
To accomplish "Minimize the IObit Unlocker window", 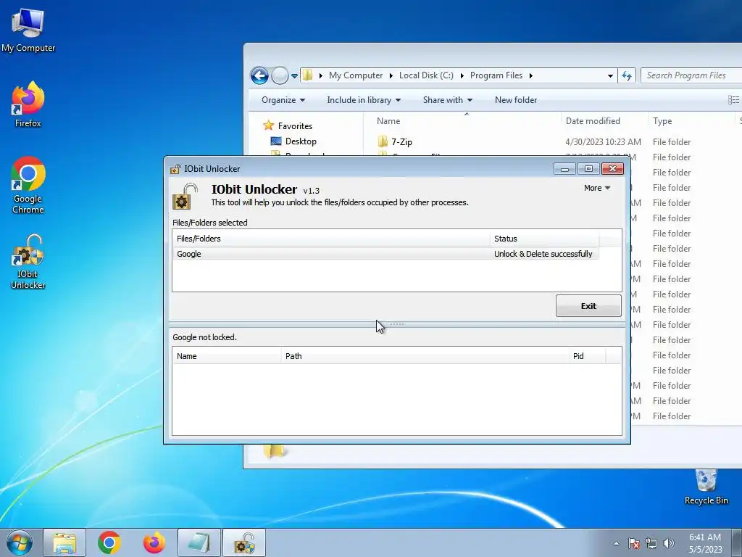I will click(x=564, y=168).
